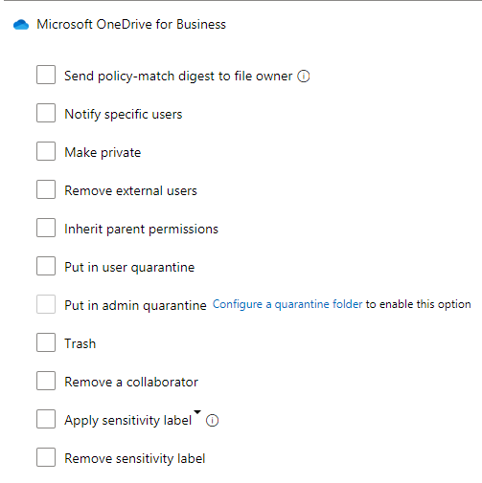Check Inherit parent permissions
Image resolution: width=482 pixels, height=483 pixels.
(x=46, y=228)
